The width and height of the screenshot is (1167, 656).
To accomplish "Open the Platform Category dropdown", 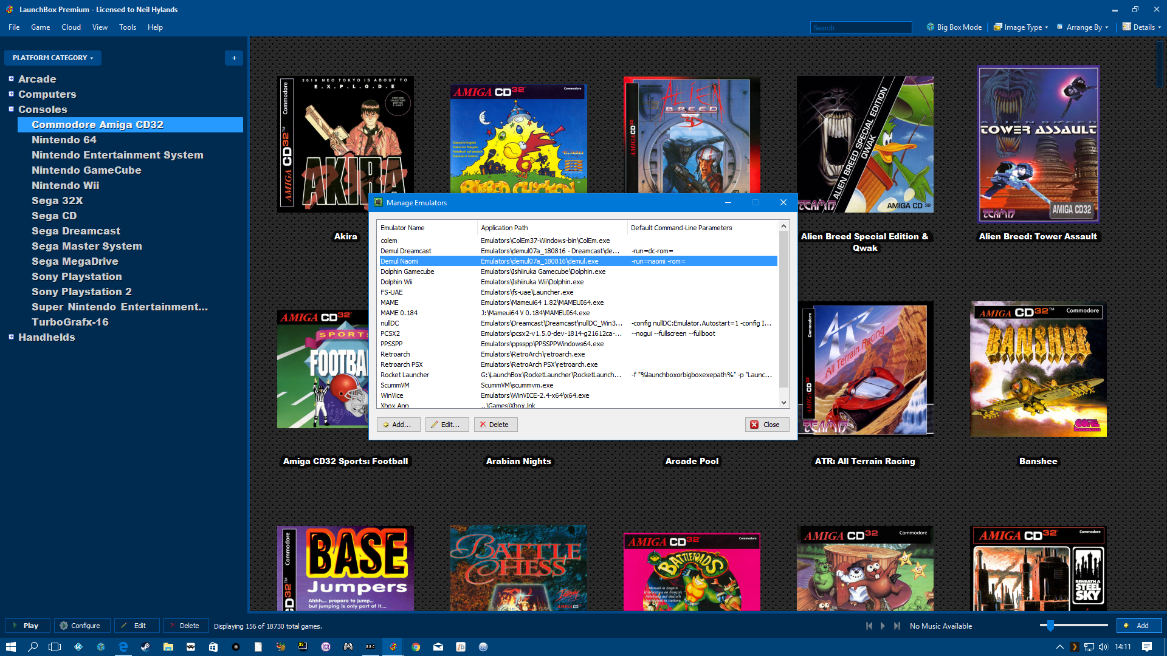I will click(x=53, y=58).
